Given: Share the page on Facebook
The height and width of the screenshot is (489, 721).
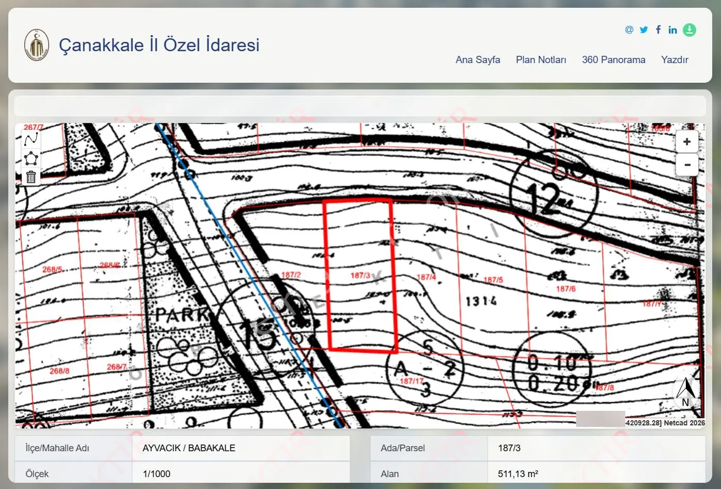Looking at the screenshot, I should 658,29.
